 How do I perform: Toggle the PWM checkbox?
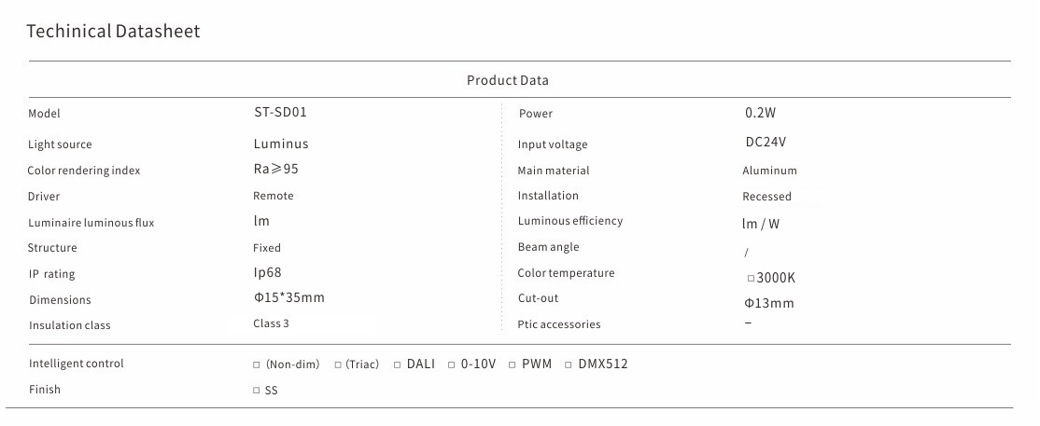[x=513, y=364]
